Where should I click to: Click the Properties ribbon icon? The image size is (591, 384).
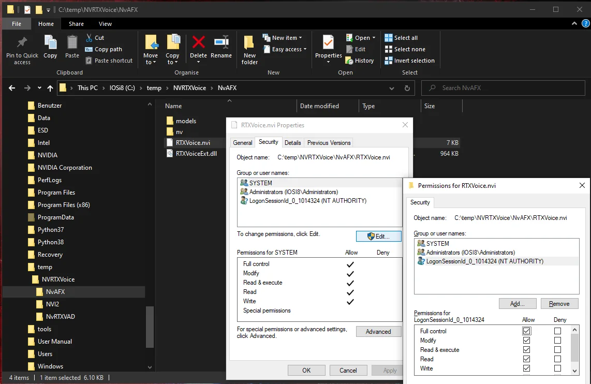pos(328,42)
